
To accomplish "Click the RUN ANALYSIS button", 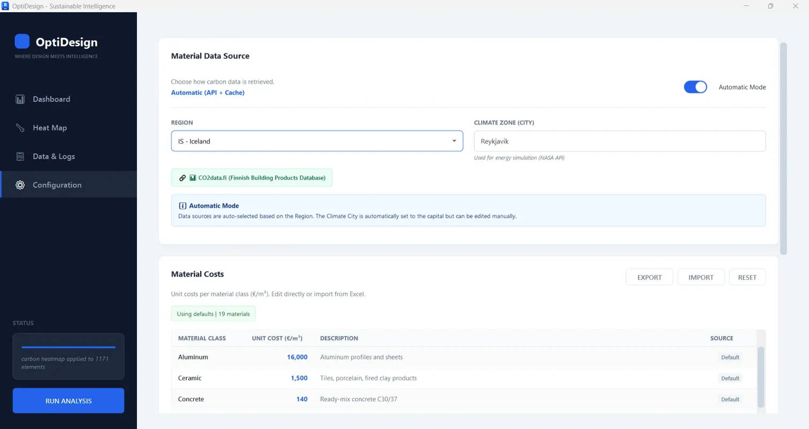I will (68, 401).
